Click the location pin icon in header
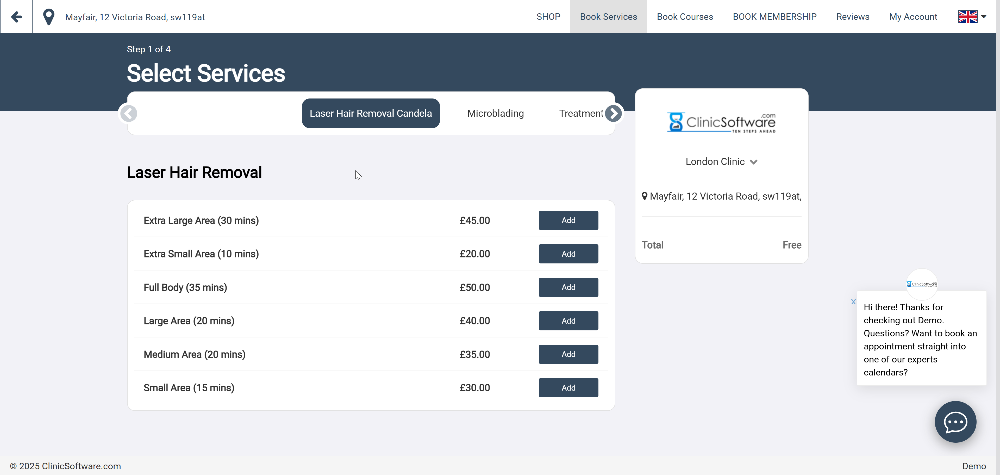 tap(48, 17)
